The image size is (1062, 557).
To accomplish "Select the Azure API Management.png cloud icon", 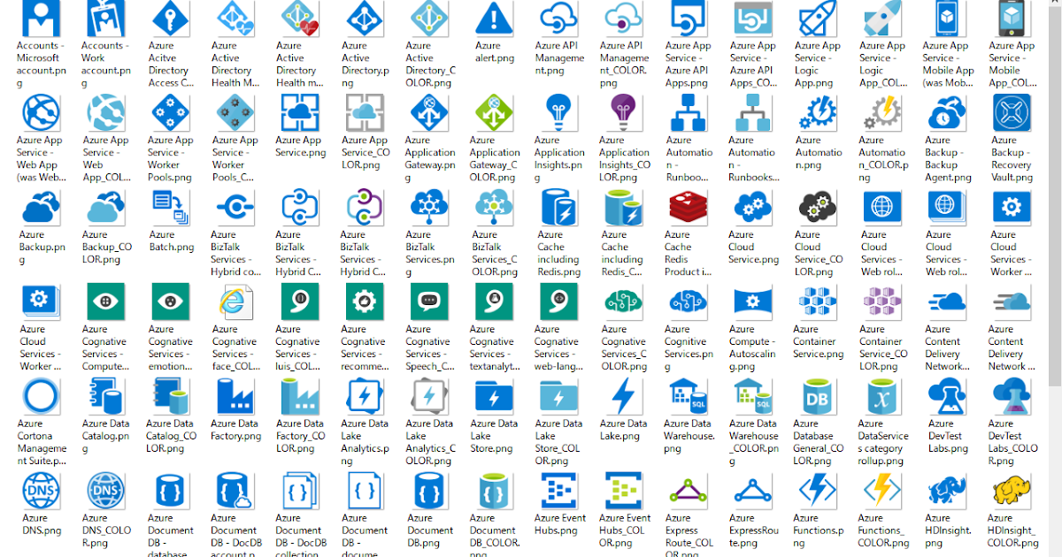I will click(x=558, y=18).
